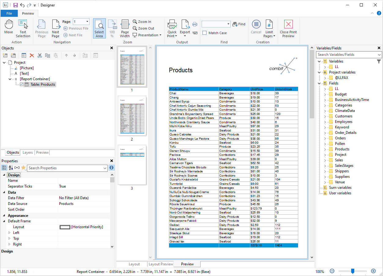Open the Page number dropdown
This screenshot has width=383, height=276.
pyautogui.click(x=87, y=22)
